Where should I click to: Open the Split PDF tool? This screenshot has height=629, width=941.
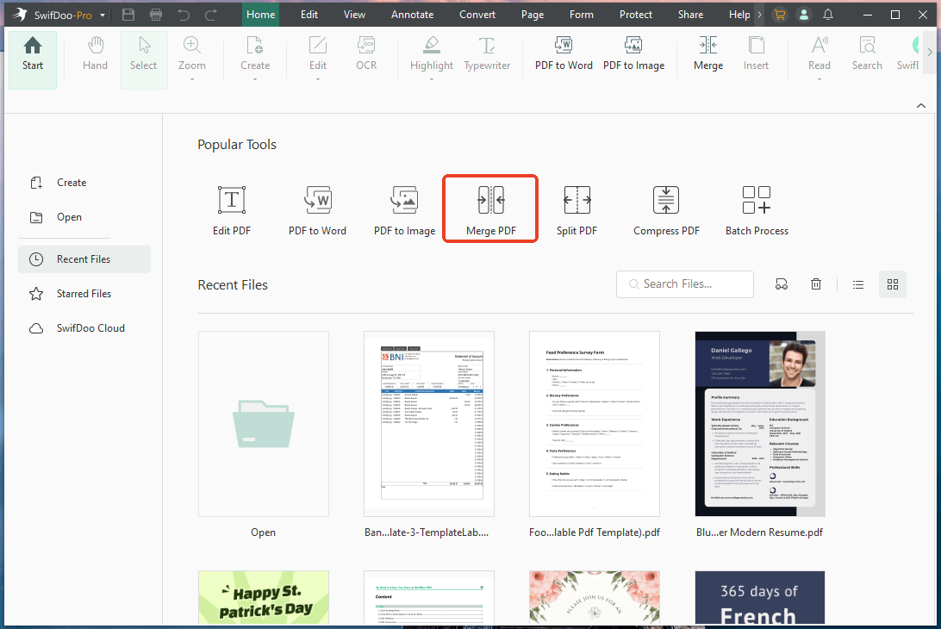pyautogui.click(x=576, y=210)
